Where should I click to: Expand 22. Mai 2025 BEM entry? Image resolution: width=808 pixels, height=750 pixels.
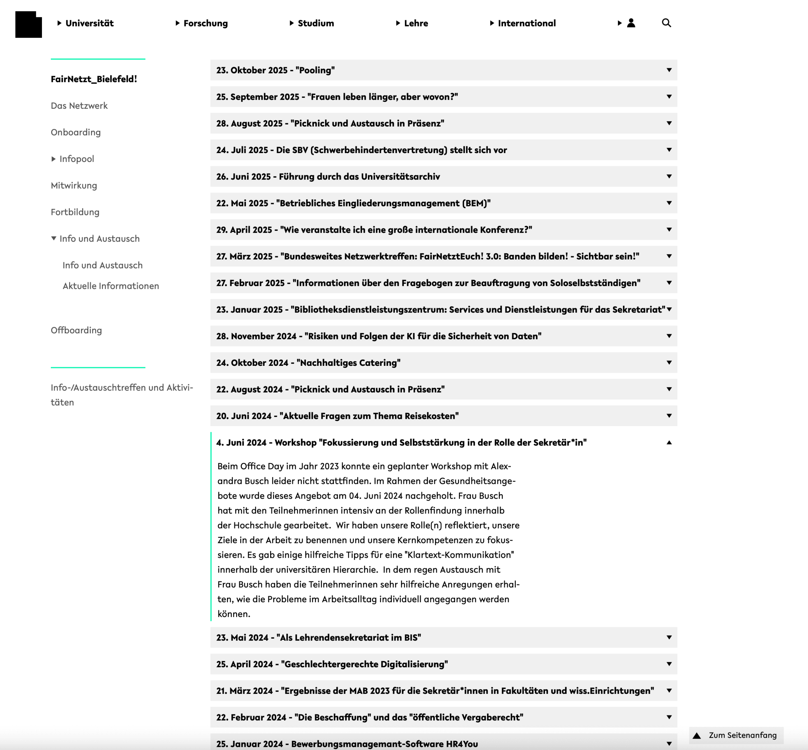[353, 203]
